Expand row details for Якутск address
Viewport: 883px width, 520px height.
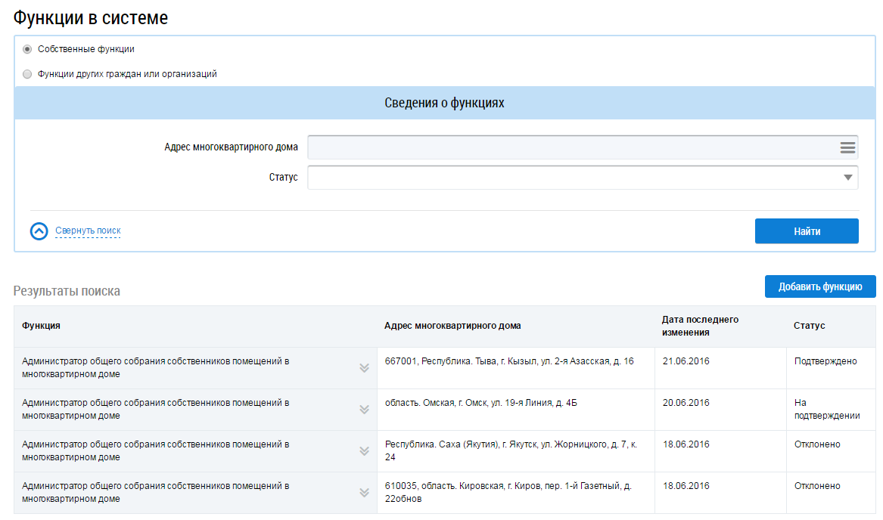click(364, 451)
